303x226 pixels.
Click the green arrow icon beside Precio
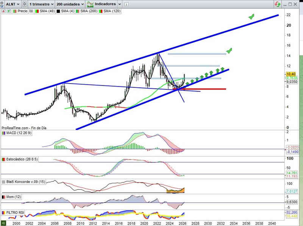click(x=9, y=11)
